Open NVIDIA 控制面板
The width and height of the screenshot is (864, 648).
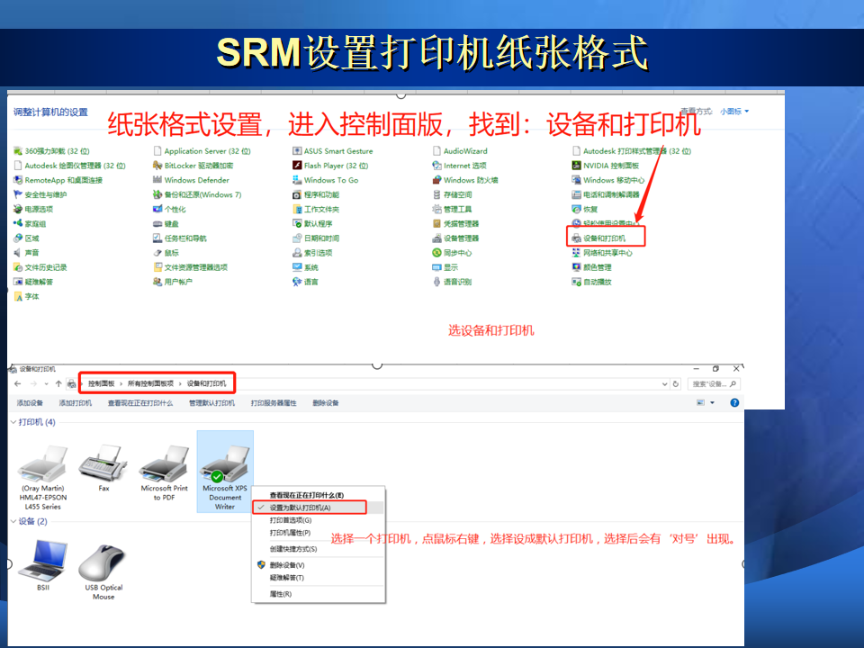[x=606, y=166]
